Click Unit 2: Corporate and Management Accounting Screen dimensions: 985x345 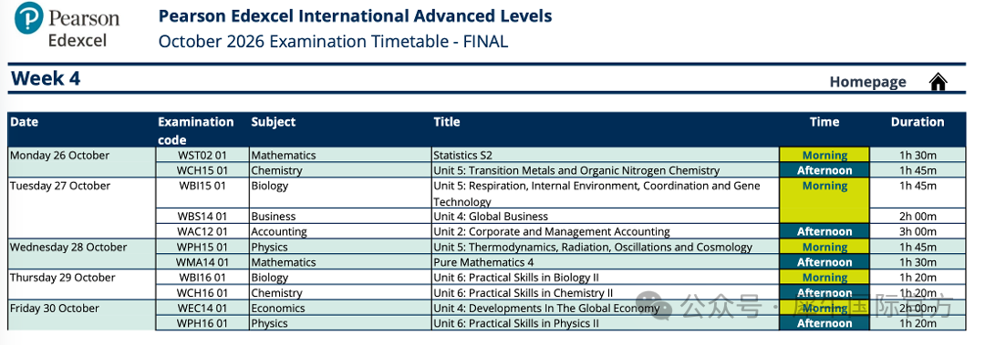(x=605, y=231)
